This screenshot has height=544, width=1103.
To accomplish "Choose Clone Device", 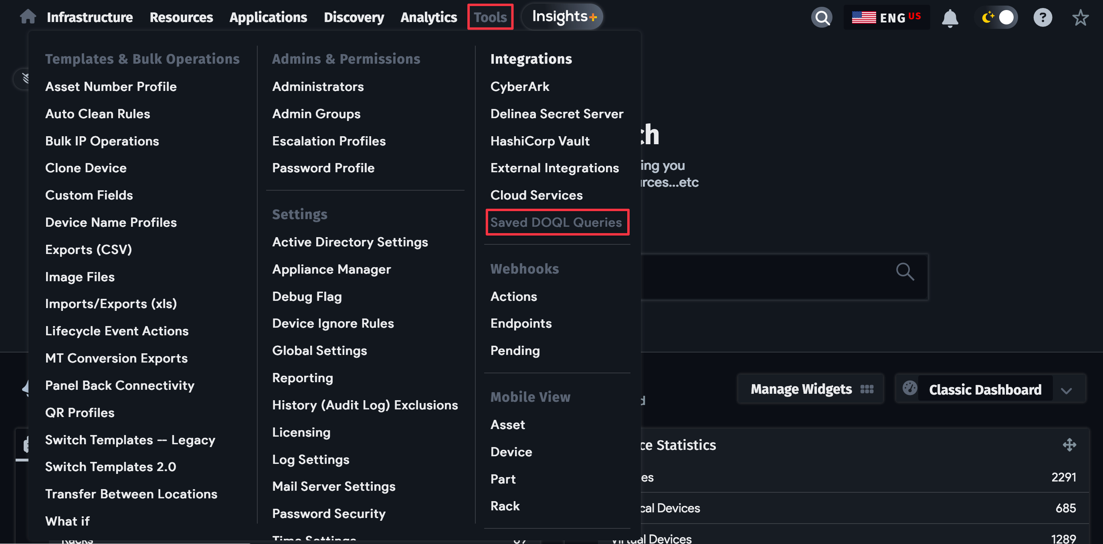I will tap(86, 168).
